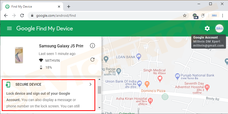228x114 pixels.
Task: Close the Find My Device tab
Action: 59,7
